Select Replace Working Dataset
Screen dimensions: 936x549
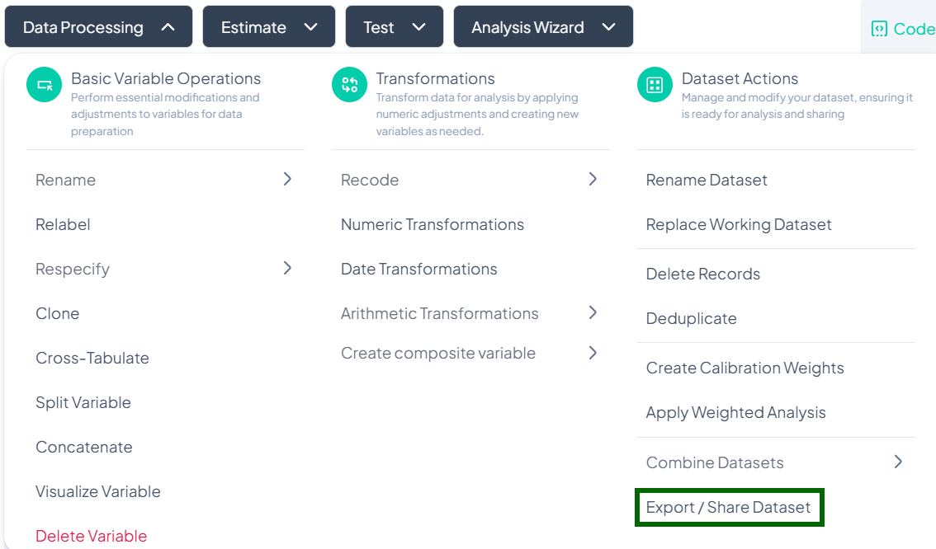pos(739,224)
